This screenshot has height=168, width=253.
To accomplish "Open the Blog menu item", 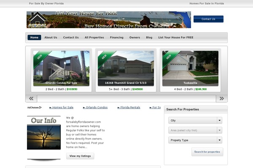I will (x=149, y=37).
